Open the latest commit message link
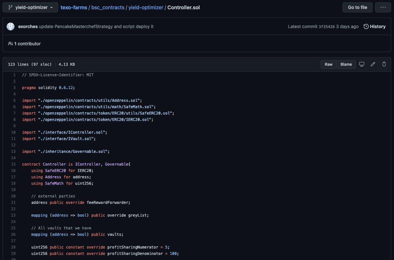This screenshot has width=394, height=260. (x=96, y=26)
